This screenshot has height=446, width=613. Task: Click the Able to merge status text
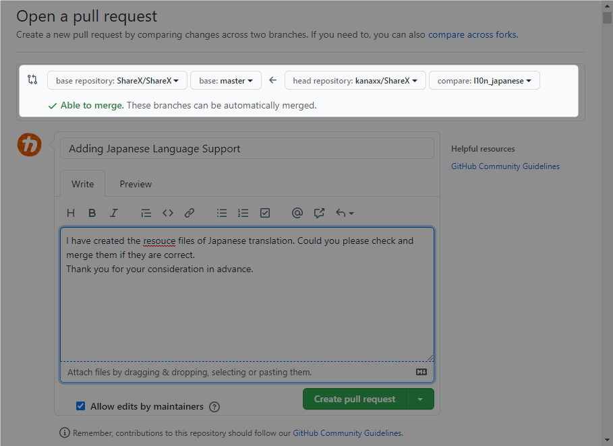[x=92, y=106]
